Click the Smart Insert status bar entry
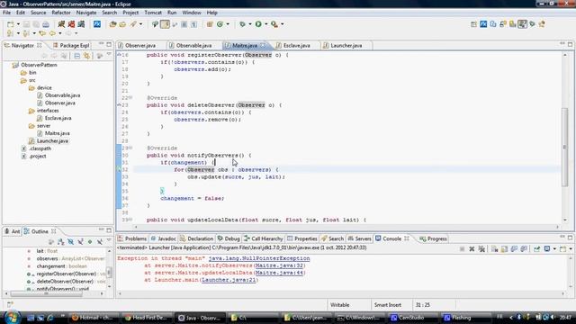Viewport: 576px width, 324px height. (x=388, y=305)
